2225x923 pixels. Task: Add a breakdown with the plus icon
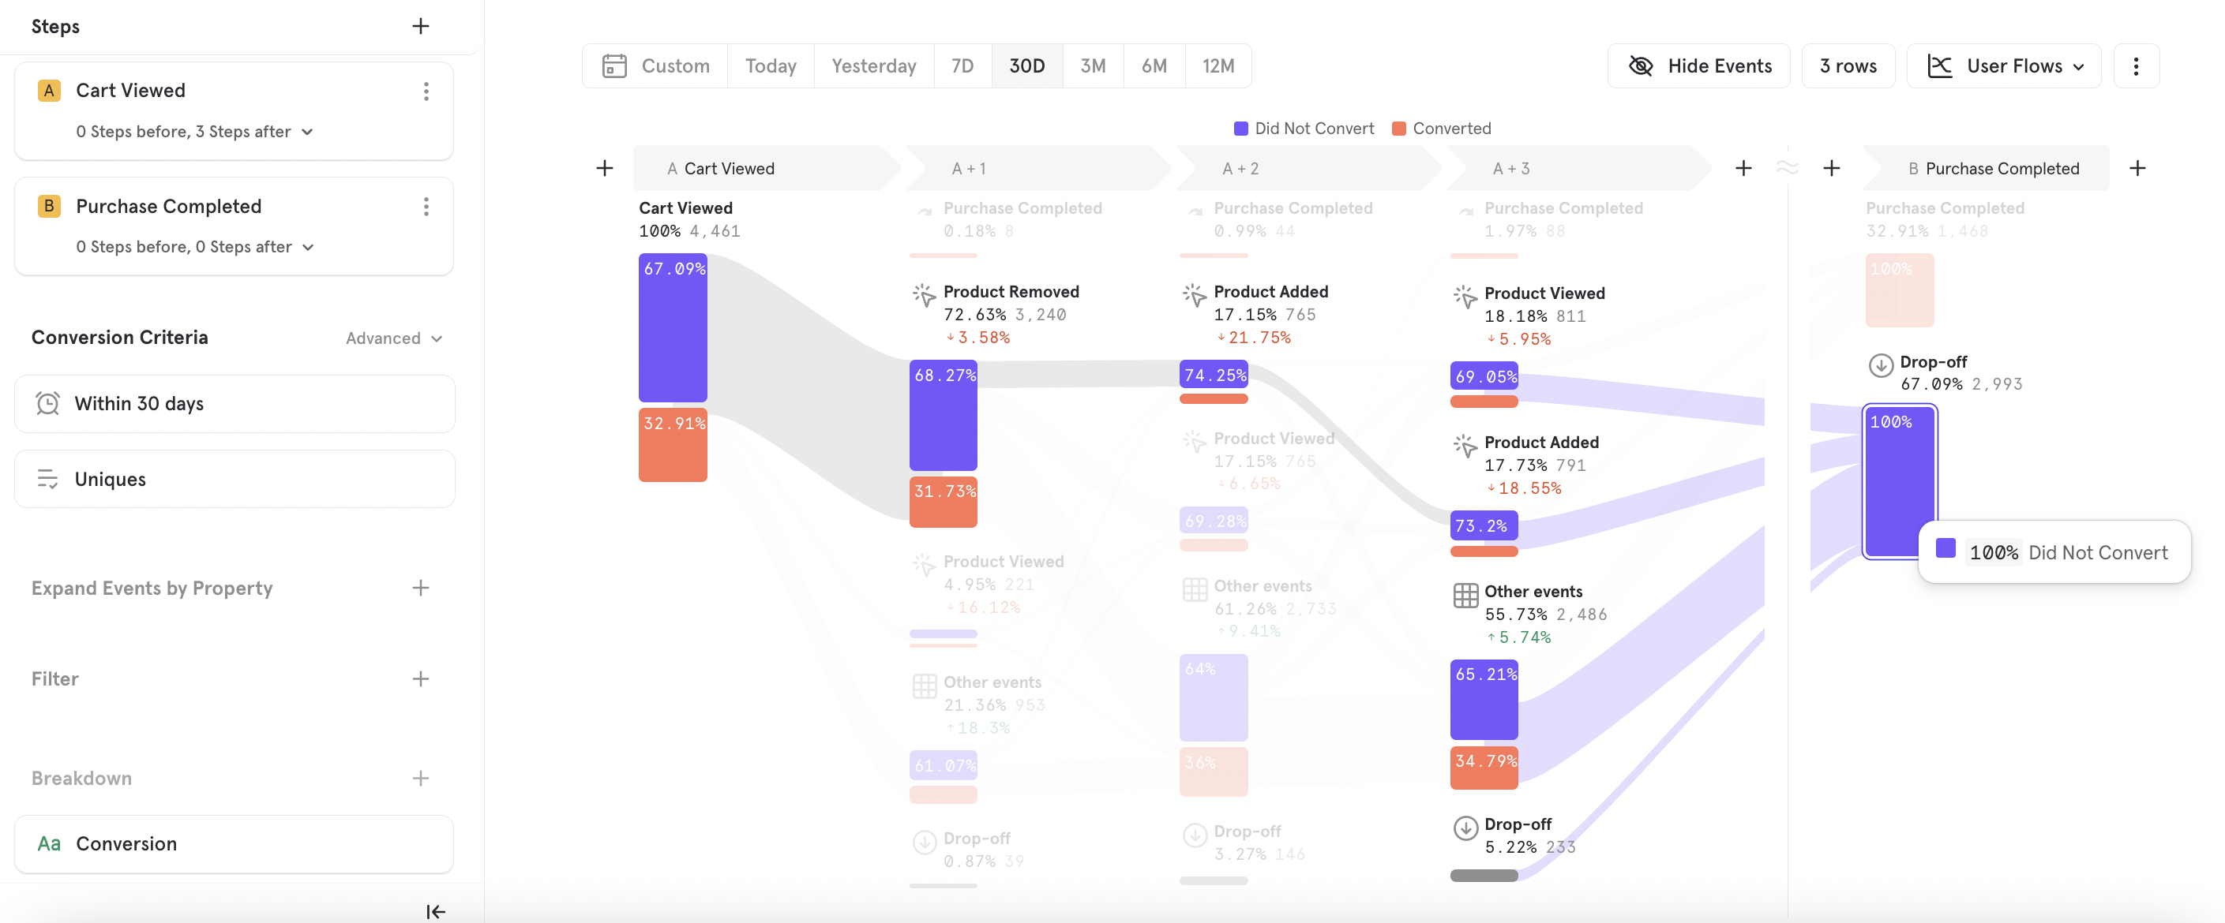pyautogui.click(x=420, y=778)
